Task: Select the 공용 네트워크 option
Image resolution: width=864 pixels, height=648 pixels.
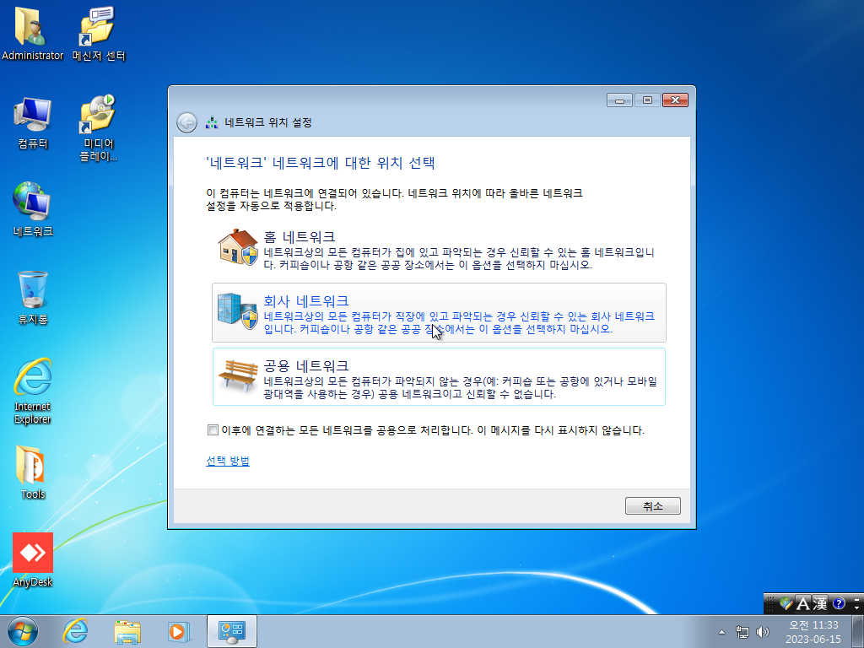Action: (x=439, y=377)
